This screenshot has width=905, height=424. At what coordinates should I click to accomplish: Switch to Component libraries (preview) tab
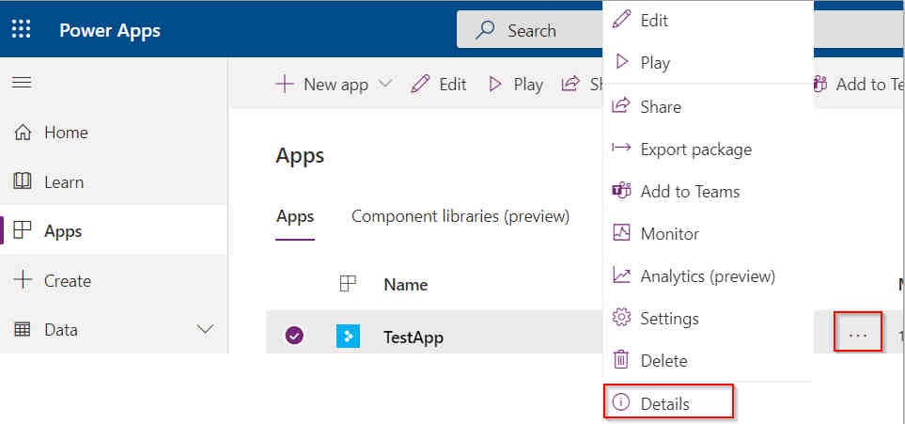point(460,216)
